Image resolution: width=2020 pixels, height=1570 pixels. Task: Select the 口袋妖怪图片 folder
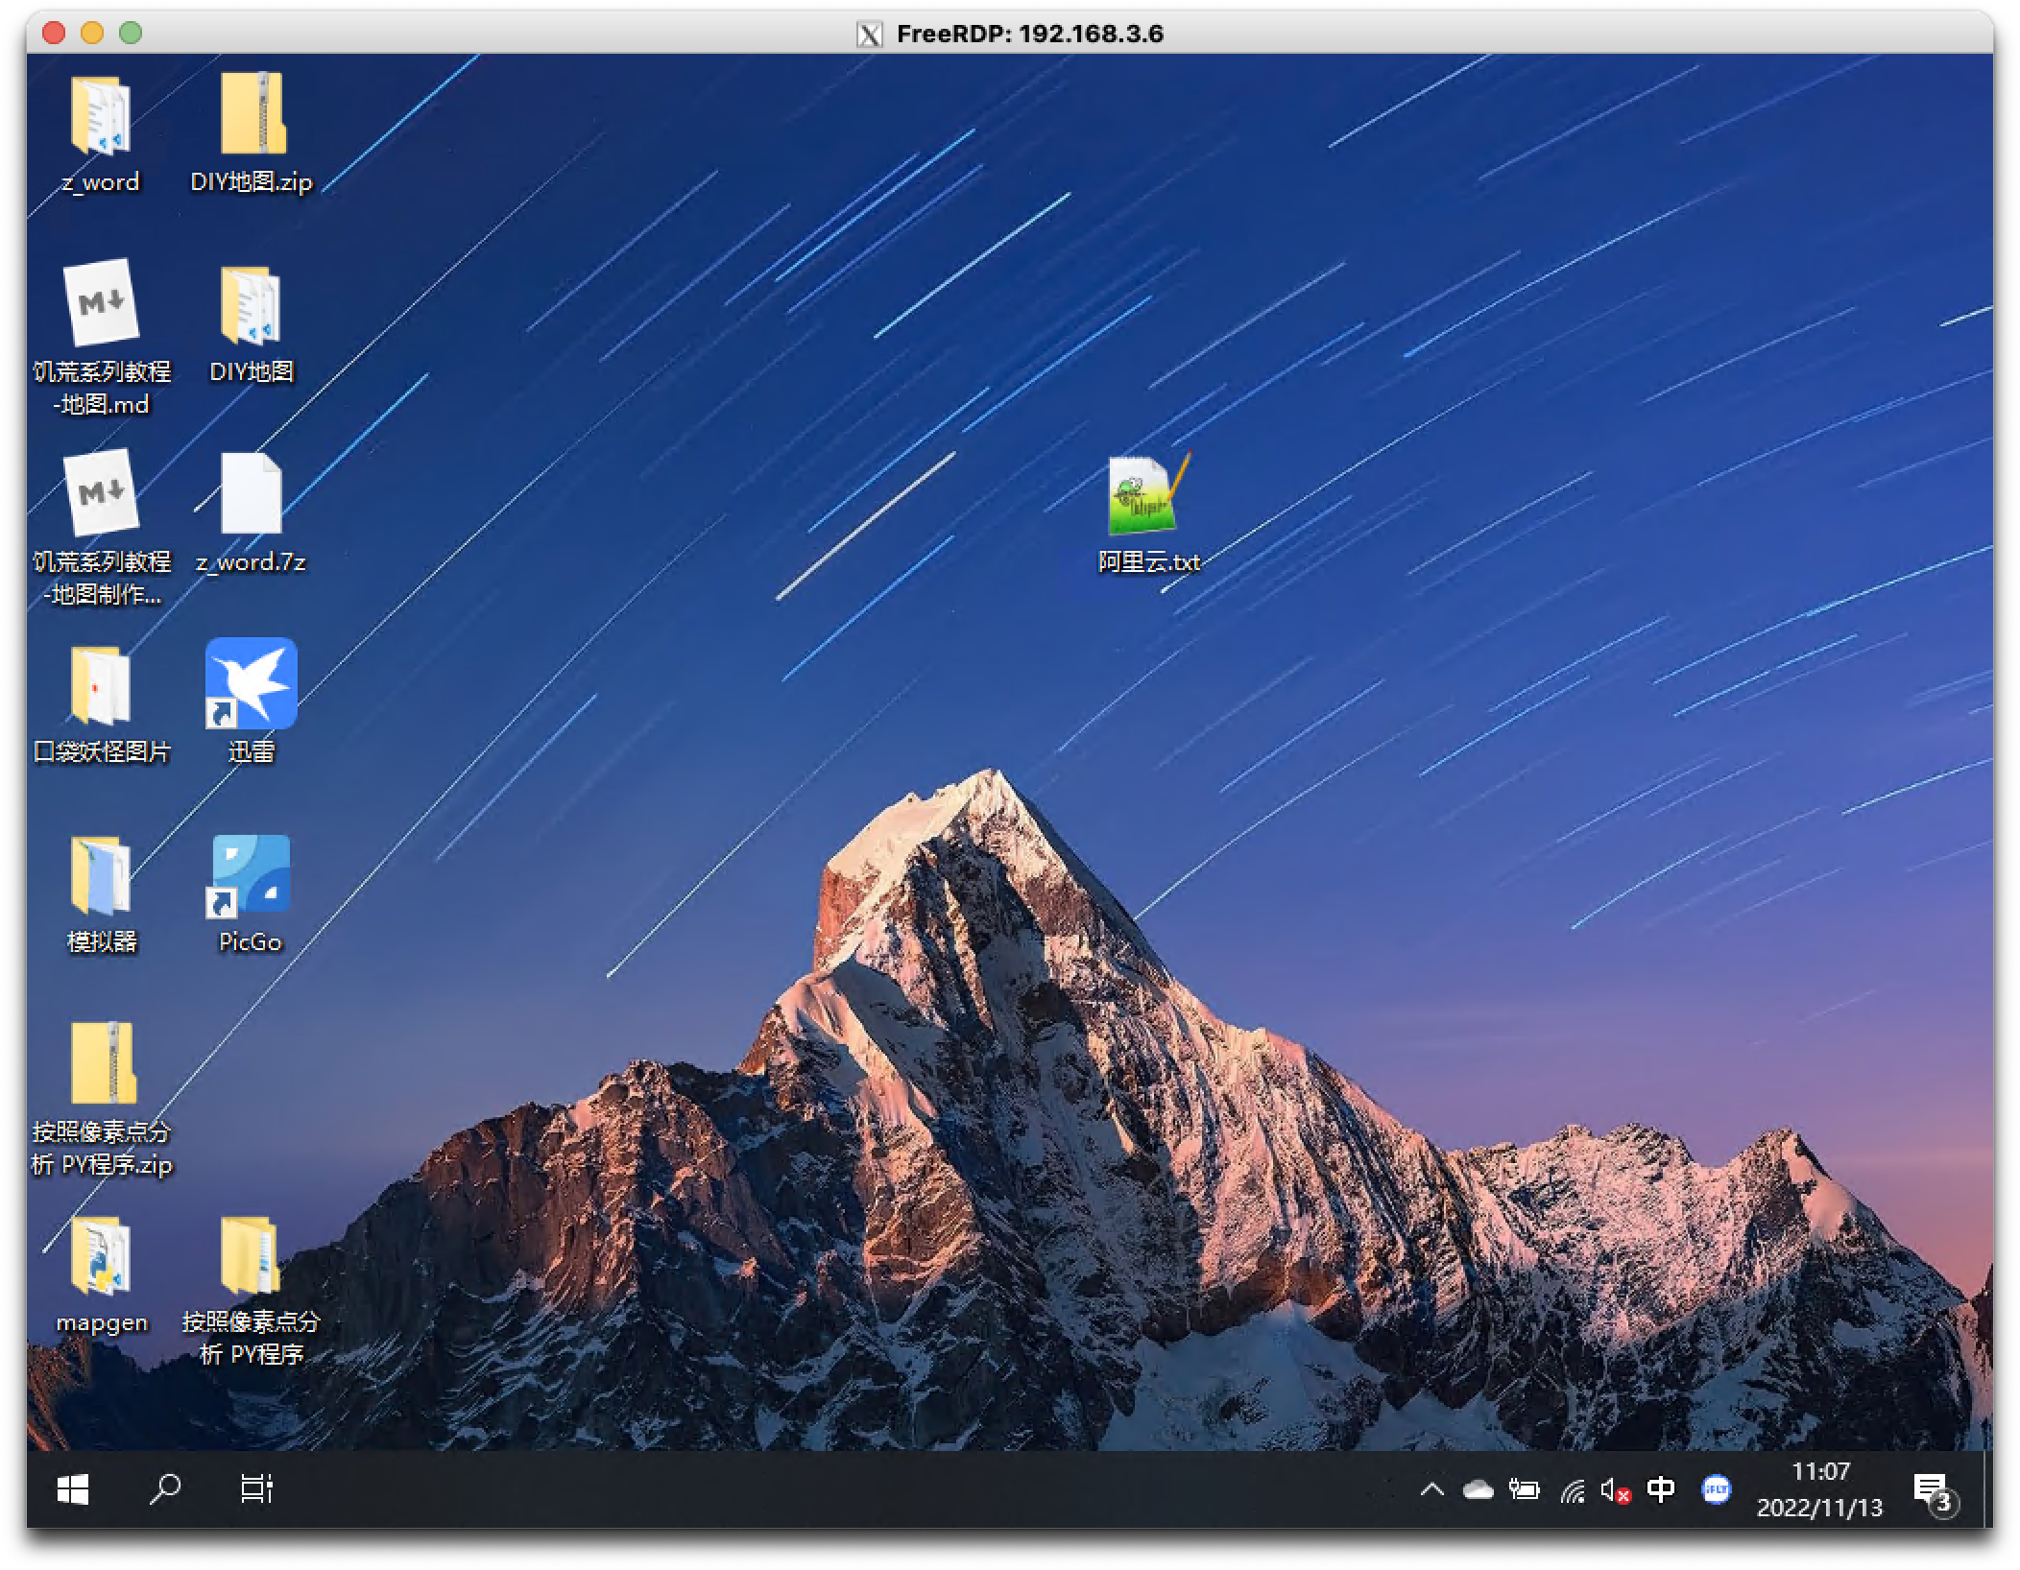coord(100,685)
